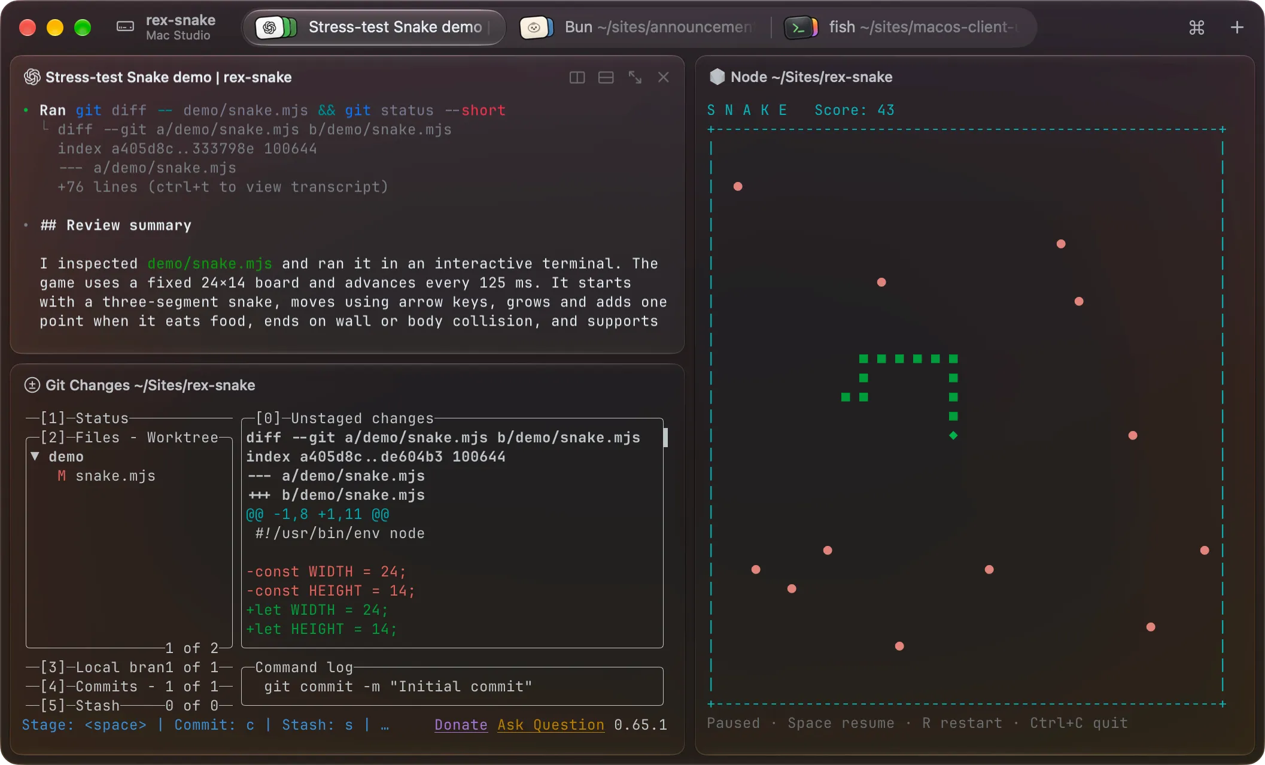
Task: Click the version number 0.65.1
Action: (x=640, y=725)
